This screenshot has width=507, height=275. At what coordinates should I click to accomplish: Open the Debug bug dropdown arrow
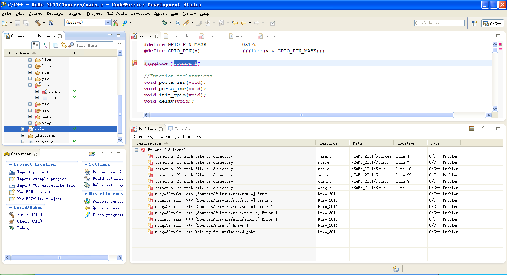coord(170,23)
